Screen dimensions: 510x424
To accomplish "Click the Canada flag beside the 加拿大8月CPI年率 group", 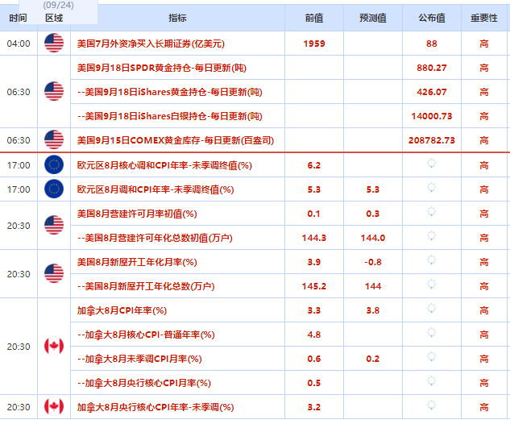I will pos(54,346).
